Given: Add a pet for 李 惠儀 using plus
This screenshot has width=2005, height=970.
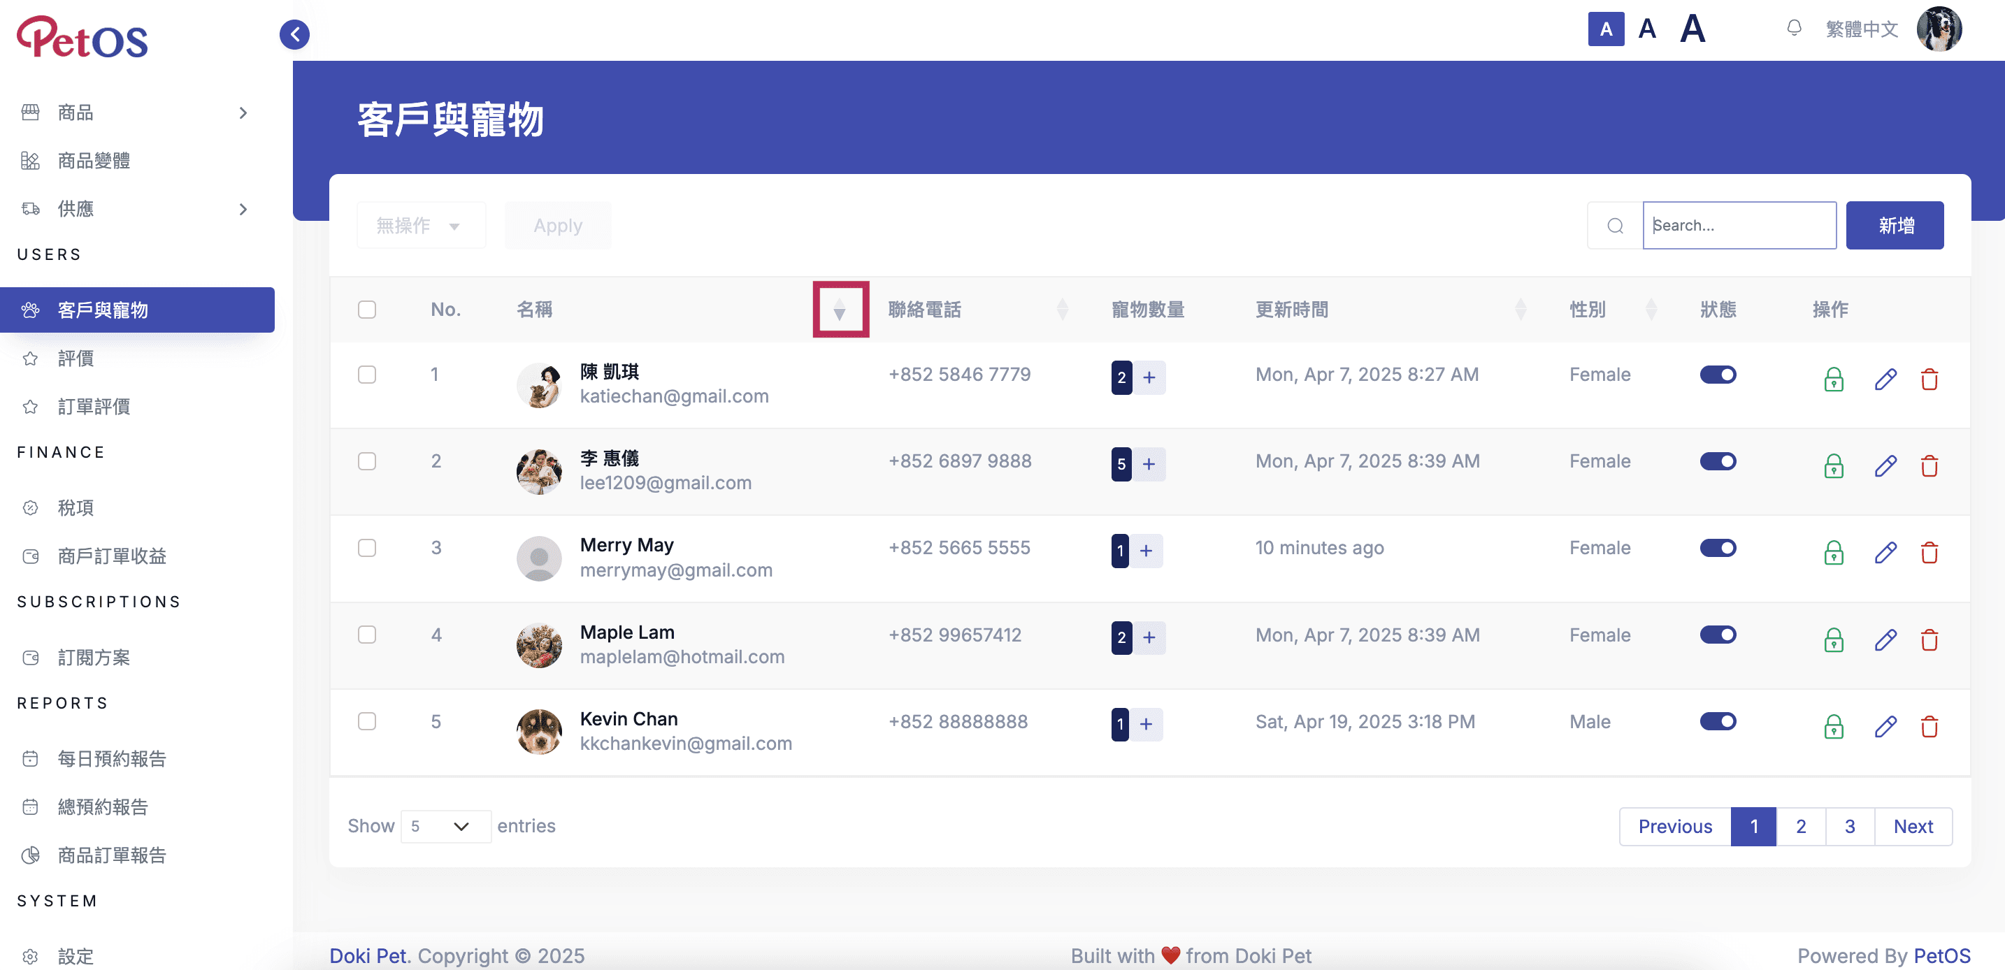Looking at the screenshot, I should (x=1148, y=465).
